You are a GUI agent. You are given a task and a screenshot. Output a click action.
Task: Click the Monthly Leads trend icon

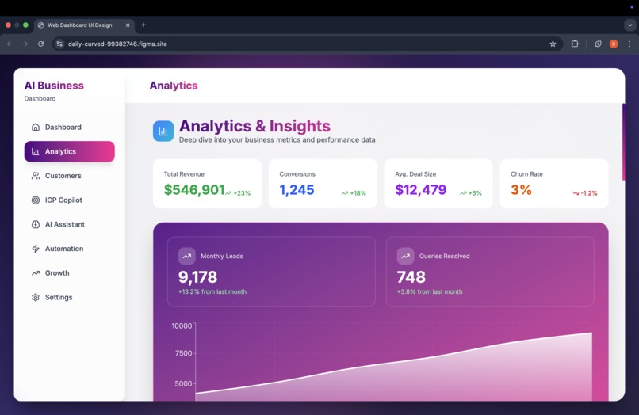186,256
